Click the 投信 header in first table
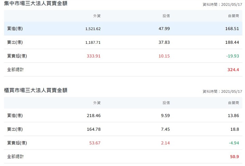This screenshot has width=245, height=166. [x=166, y=16]
